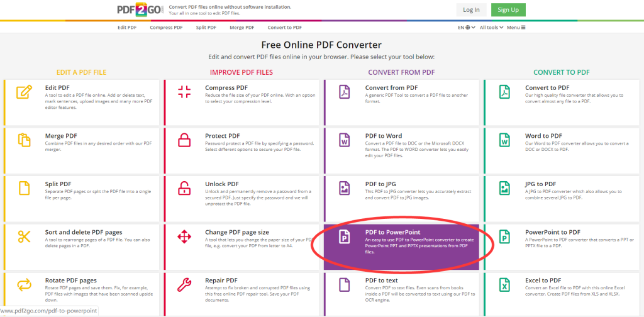Open the Convert to PDF card title
Image resolution: width=644 pixels, height=317 pixels.
point(548,87)
